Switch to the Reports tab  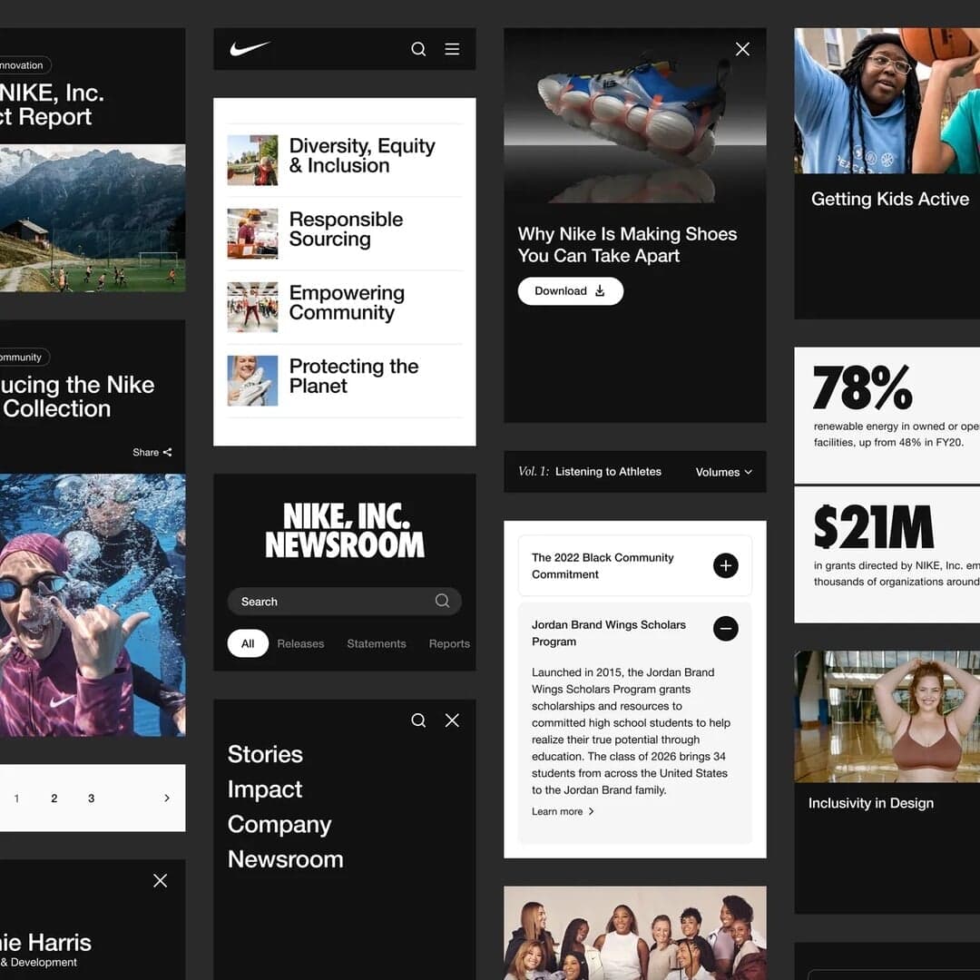point(449,643)
